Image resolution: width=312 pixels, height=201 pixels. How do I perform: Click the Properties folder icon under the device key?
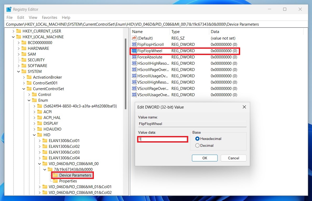(x=55, y=181)
